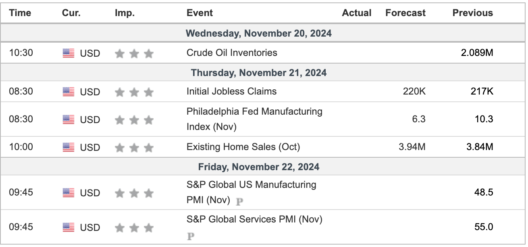528x247 pixels.
Task: Click preliminary P icon next to Manufacturing PMI
Action: tap(239, 201)
